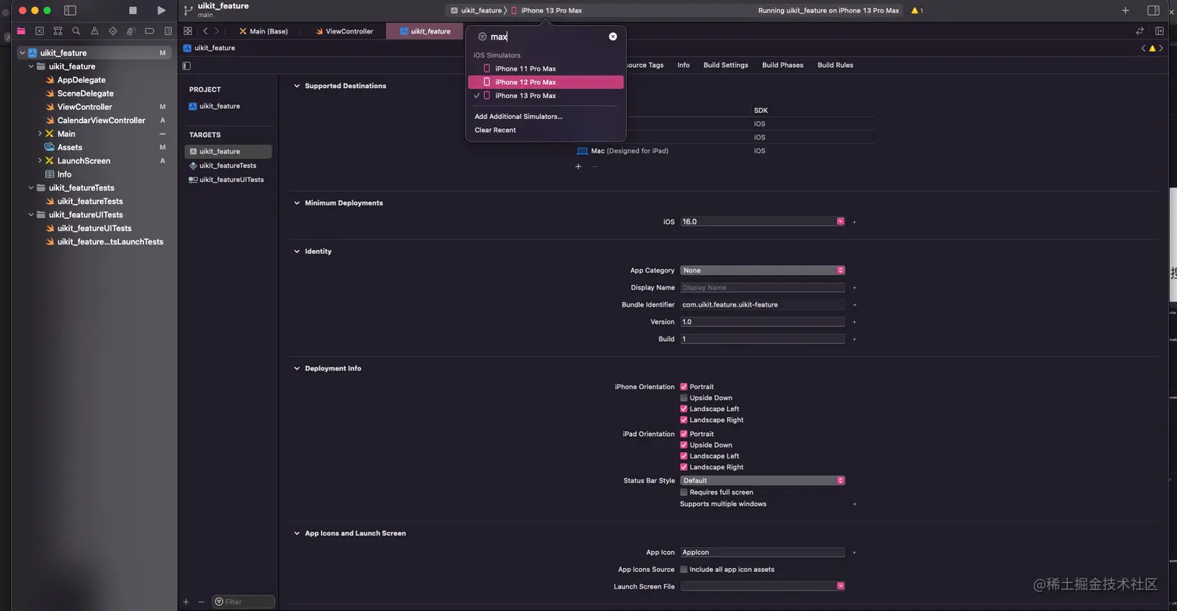1177x611 pixels.
Task: Go back in editor history
Action: [x=205, y=31]
